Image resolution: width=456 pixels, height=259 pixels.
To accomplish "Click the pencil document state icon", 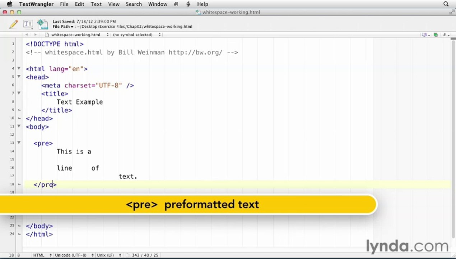I will 14,24.
